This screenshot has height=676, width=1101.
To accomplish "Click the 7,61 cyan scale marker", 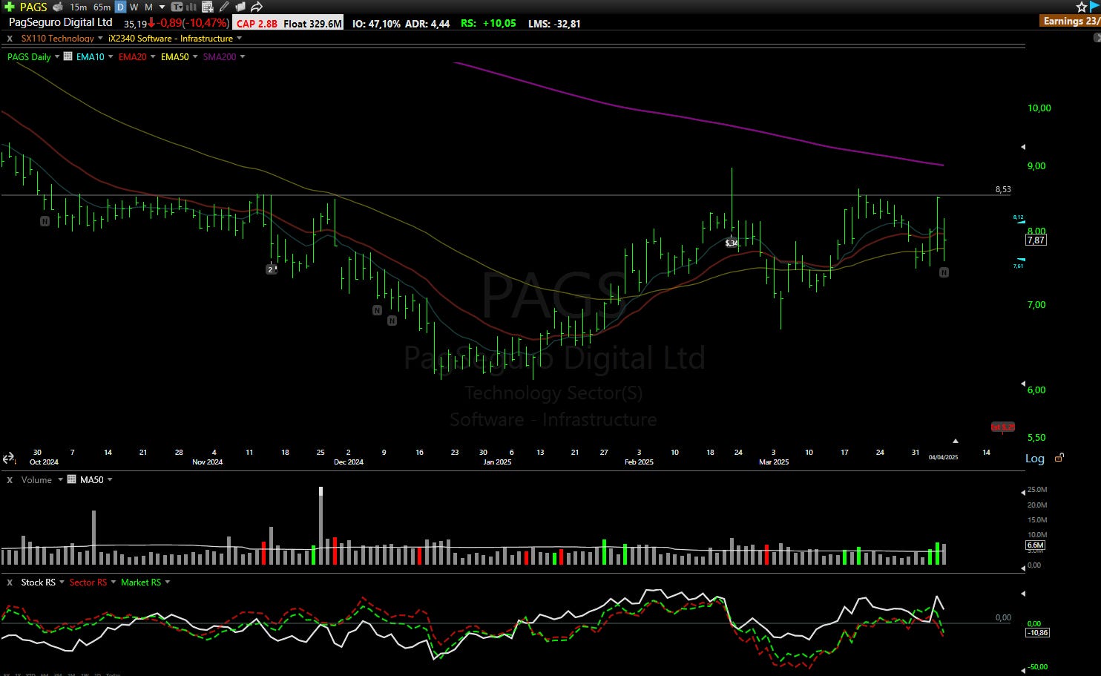I will tap(1019, 263).
